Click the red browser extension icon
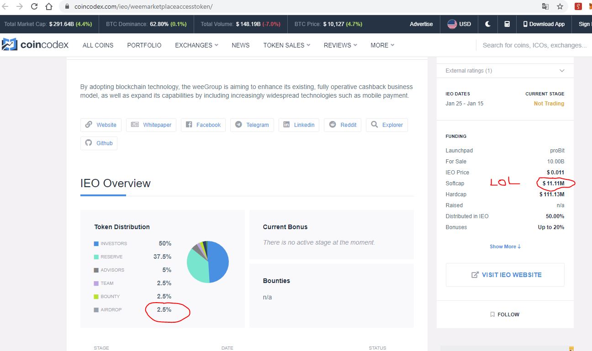Image resolution: width=592 pixels, height=351 pixels. tap(578, 7)
